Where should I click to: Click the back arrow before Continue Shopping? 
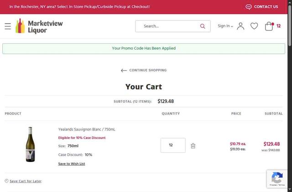coord(124,71)
